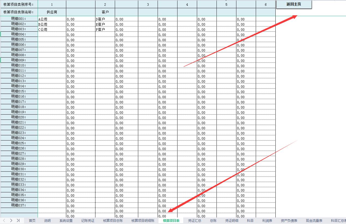Open the 记账凭证 sheet tab
The image size is (346, 224).
click(88, 220)
